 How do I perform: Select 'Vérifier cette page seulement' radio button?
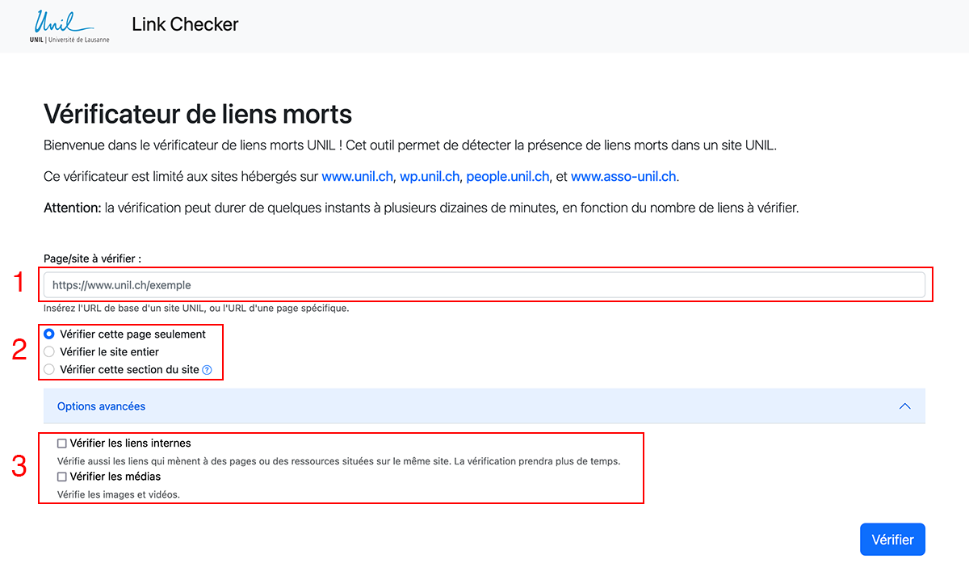pyautogui.click(x=50, y=334)
